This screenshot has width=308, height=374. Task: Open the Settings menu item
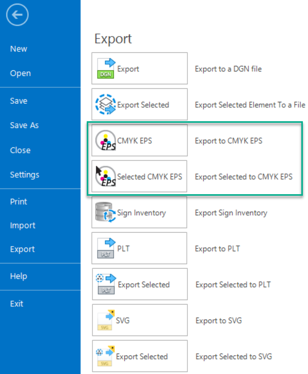[24, 175]
